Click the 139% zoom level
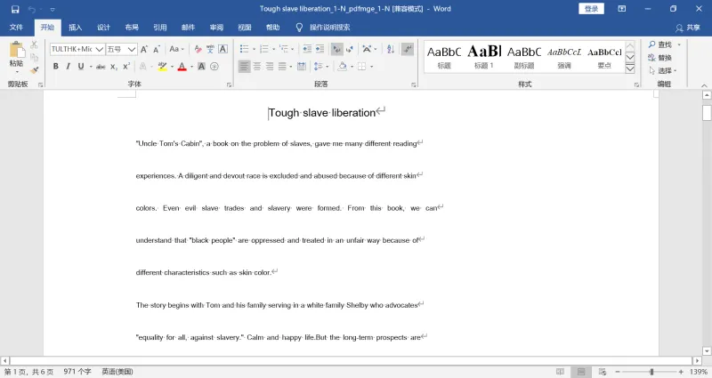The height and width of the screenshot is (378, 712). tap(699, 372)
